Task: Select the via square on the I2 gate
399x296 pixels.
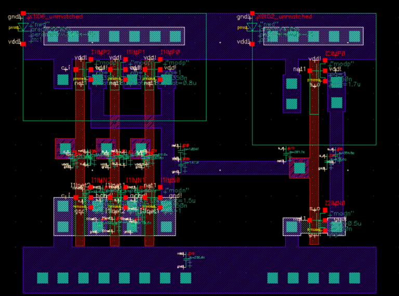Action: (x=298, y=168)
